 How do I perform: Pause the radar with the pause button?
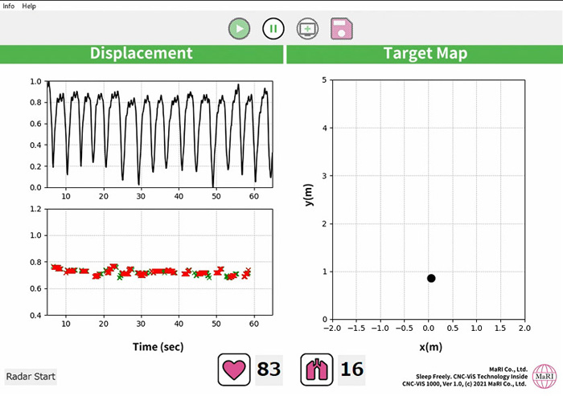(273, 29)
